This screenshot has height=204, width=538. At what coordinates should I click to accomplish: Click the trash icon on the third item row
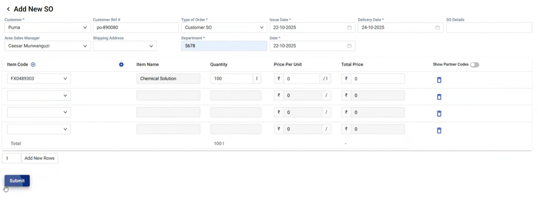(x=439, y=113)
